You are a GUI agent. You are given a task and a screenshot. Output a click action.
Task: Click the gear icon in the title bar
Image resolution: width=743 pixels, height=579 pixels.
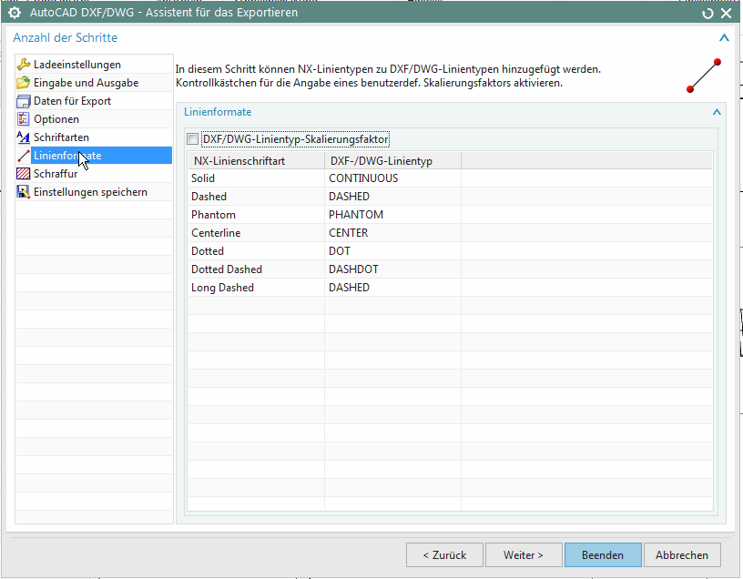pyautogui.click(x=15, y=13)
